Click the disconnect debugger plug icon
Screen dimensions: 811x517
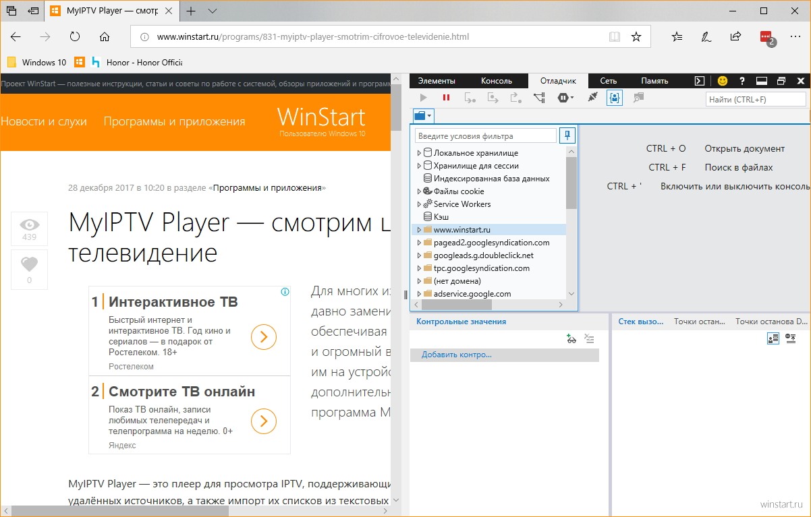point(593,98)
